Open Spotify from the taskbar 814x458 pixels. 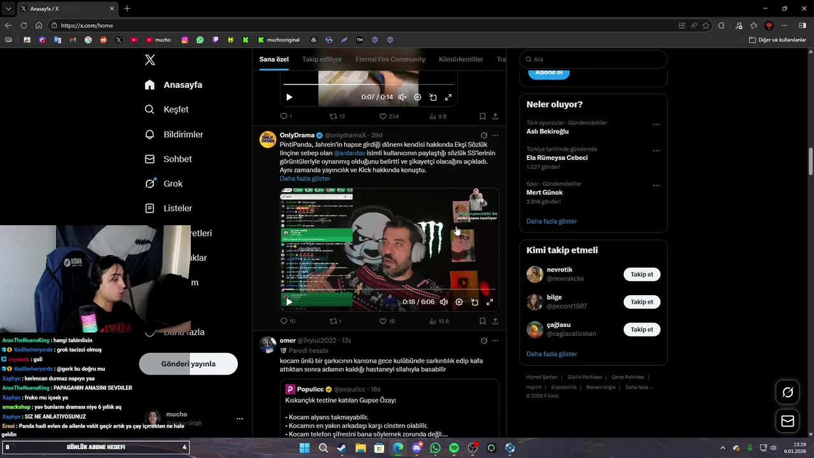tap(454, 448)
